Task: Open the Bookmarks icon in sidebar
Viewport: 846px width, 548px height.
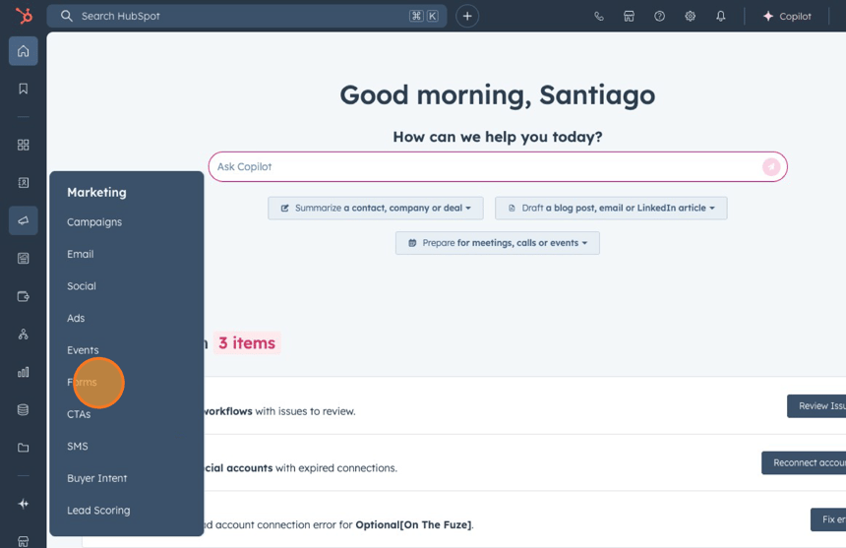Action: (24, 89)
